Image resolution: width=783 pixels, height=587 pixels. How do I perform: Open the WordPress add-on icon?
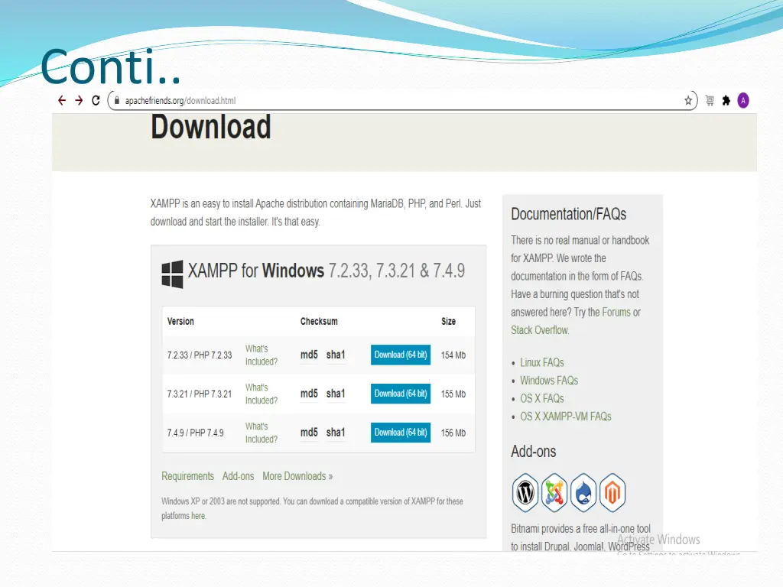coord(525,493)
